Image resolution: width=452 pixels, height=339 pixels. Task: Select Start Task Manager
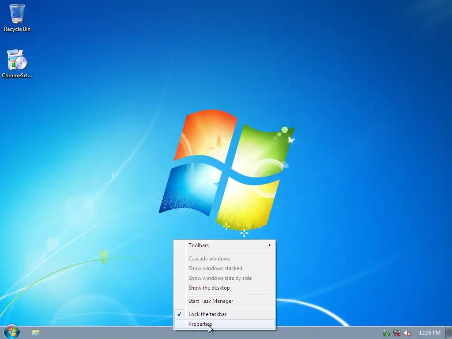tap(224, 301)
